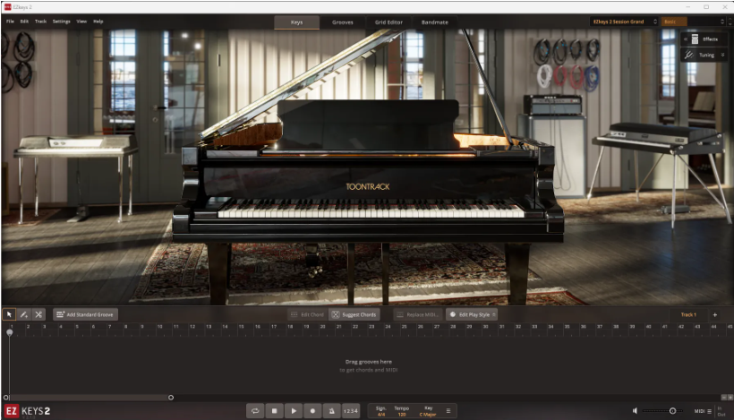734x420 pixels.
Task: Select the Track 1 tab
Action: tap(688, 314)
